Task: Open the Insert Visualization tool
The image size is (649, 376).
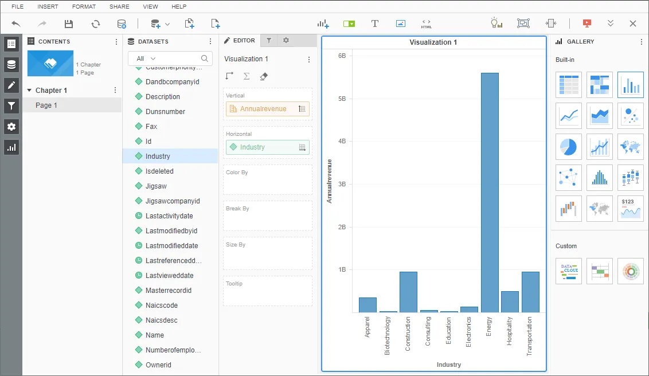Action: [x=323, y=23]
